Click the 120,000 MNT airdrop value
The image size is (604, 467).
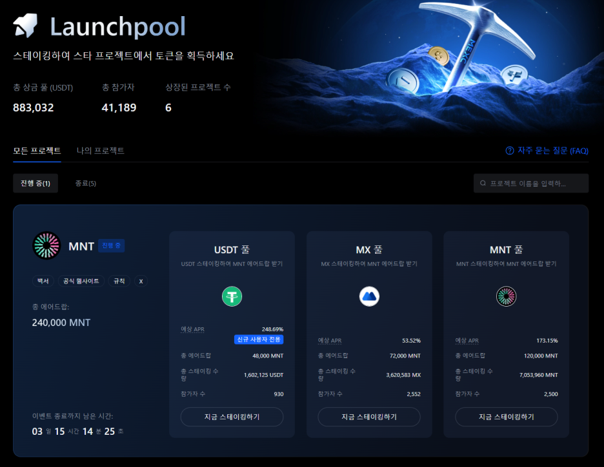click(x=541, y=356)
